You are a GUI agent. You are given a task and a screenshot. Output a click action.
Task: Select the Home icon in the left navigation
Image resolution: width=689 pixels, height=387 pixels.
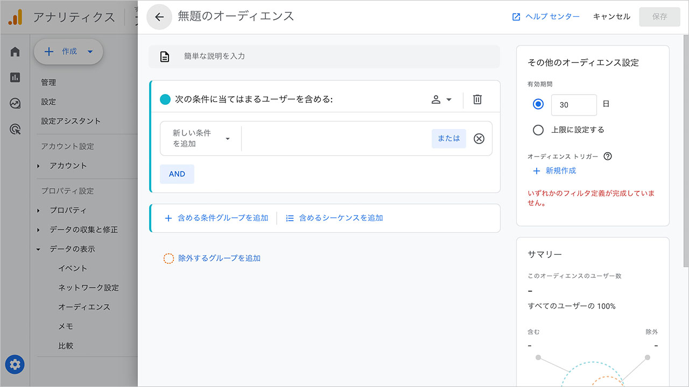point(15,51)
